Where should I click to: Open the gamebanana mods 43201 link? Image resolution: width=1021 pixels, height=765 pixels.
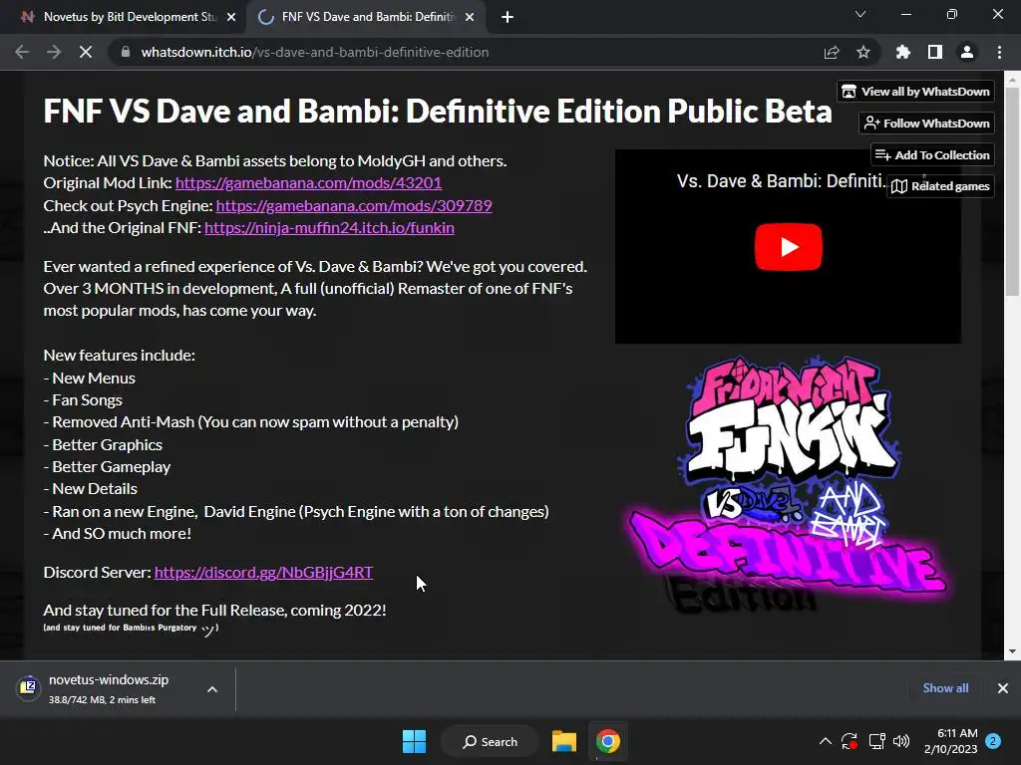coord(308,183)
